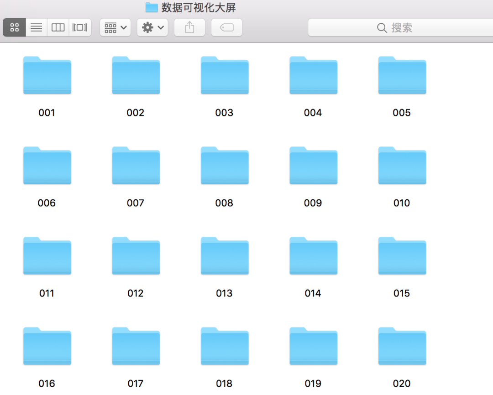Click the Share toolbar button

189,28
